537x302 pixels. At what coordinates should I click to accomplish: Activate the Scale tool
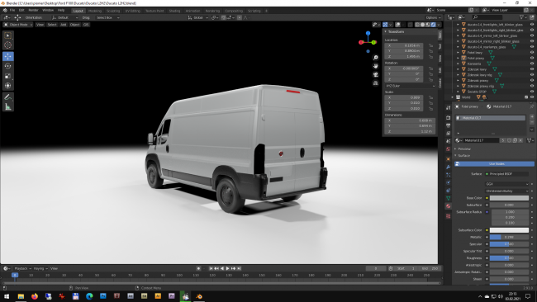coord(8,76)
